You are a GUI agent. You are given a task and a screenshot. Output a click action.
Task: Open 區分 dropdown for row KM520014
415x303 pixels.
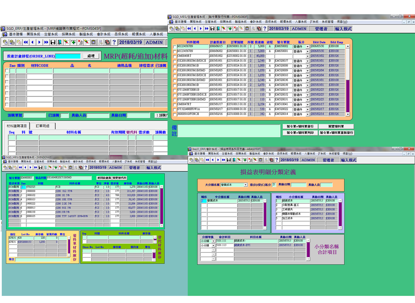[307, 114]
